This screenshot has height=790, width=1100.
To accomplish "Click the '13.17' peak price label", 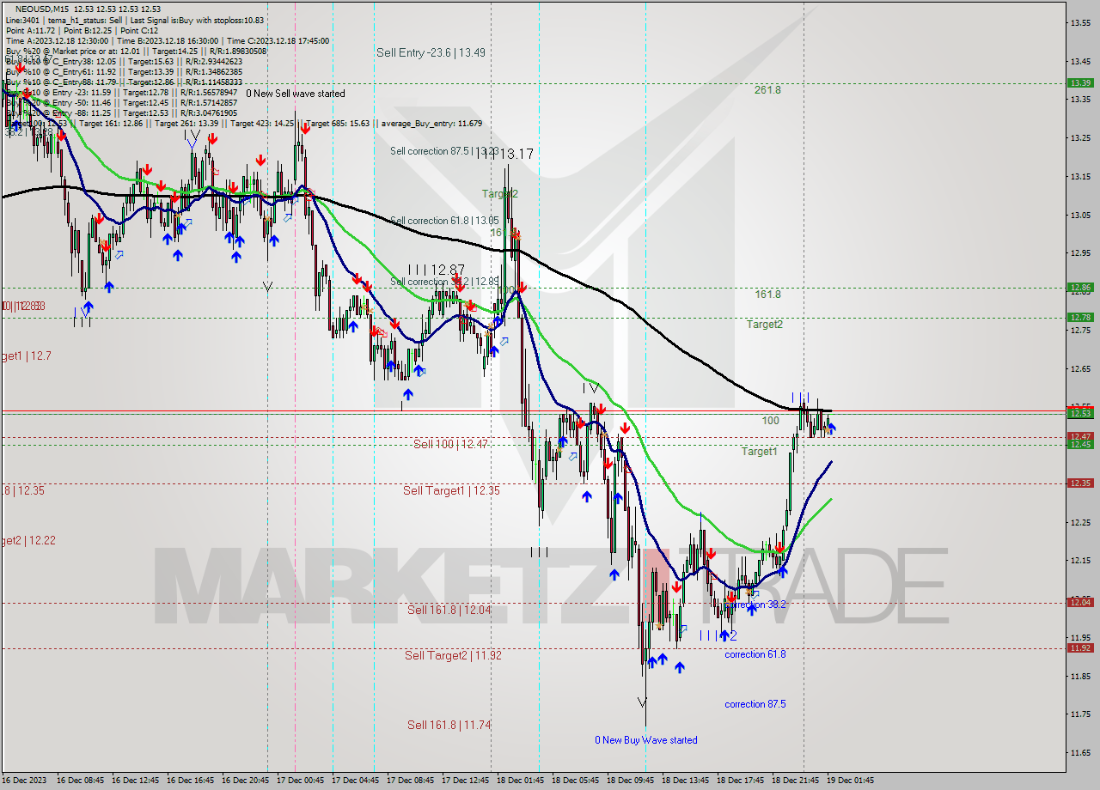I will pos(516,154).
